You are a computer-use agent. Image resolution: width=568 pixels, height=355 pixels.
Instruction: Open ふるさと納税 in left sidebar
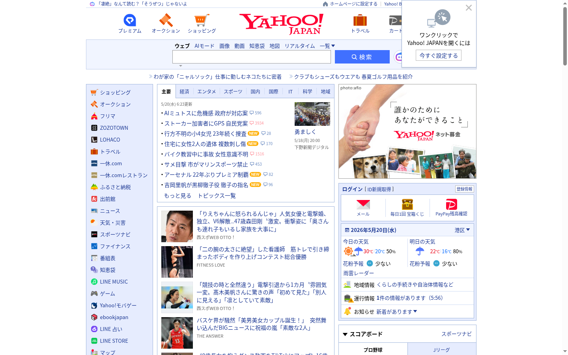115,187
